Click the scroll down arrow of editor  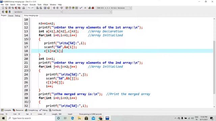coord(214,107)
